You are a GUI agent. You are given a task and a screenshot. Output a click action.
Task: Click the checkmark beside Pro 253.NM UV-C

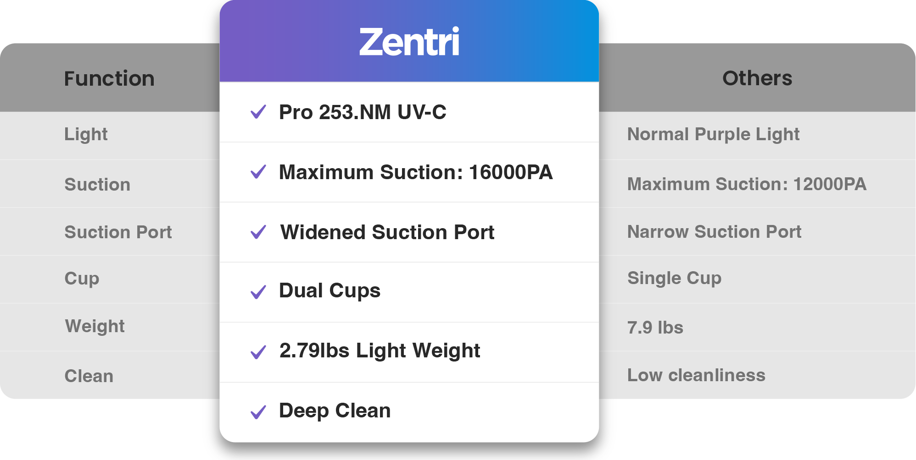258,112
